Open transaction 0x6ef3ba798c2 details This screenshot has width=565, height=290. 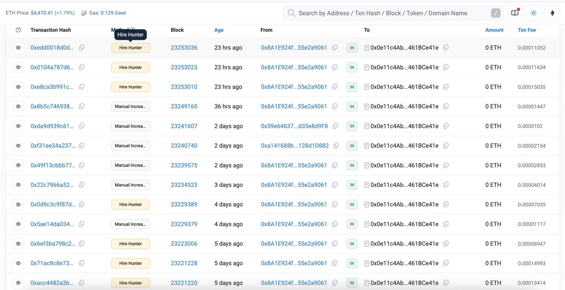click(53, 244)
